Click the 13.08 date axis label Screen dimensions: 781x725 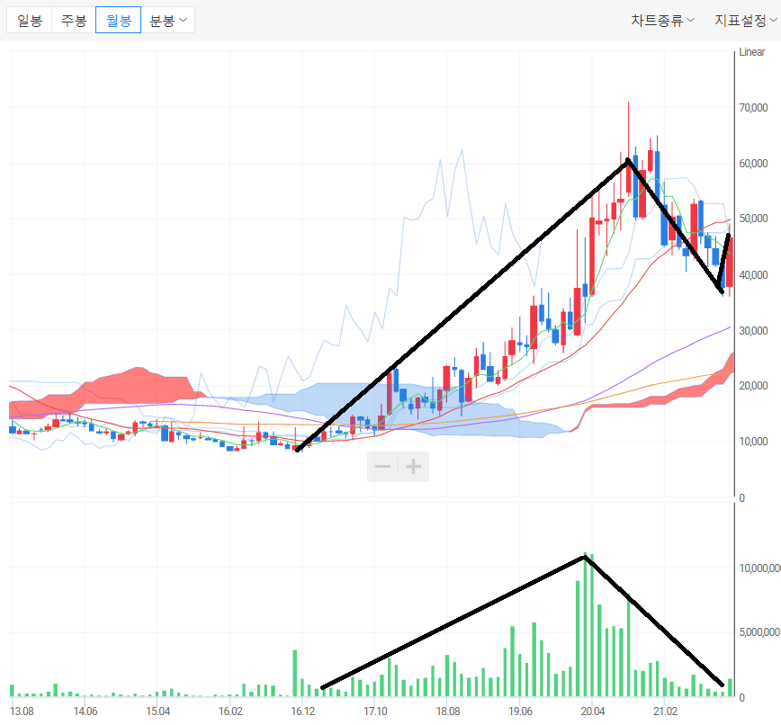point(22,711)
